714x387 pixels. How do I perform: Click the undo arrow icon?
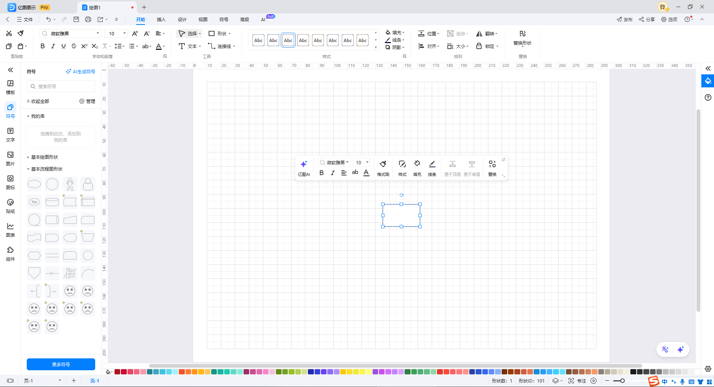pos(48,19)
